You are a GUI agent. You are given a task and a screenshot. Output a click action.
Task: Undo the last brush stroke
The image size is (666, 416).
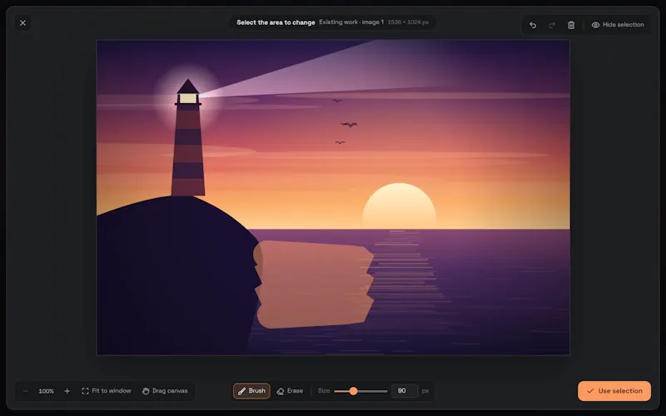(x=533, y=25)
